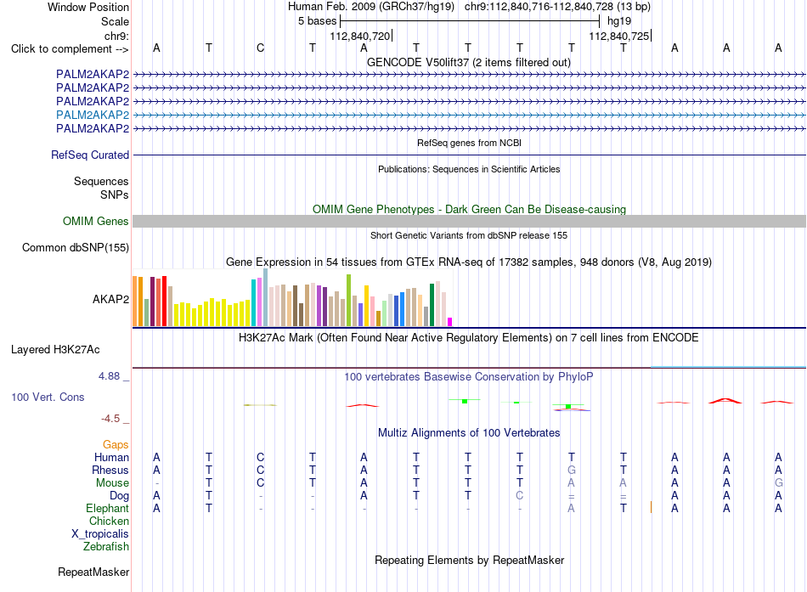Click the orange Gaps label
Screen dimensions: 807x592
116,444
